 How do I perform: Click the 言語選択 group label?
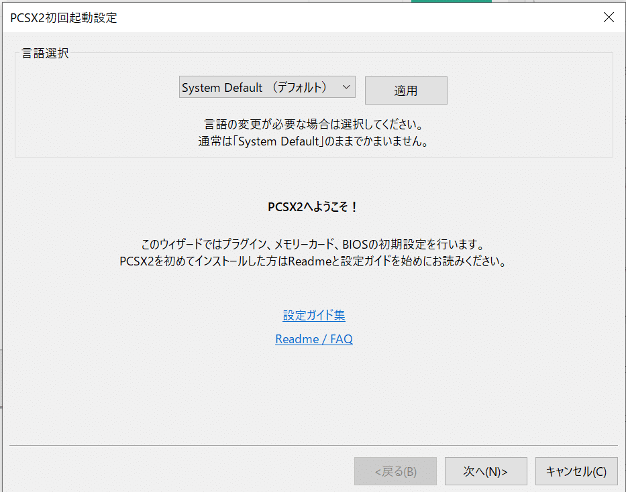point(45,54)
